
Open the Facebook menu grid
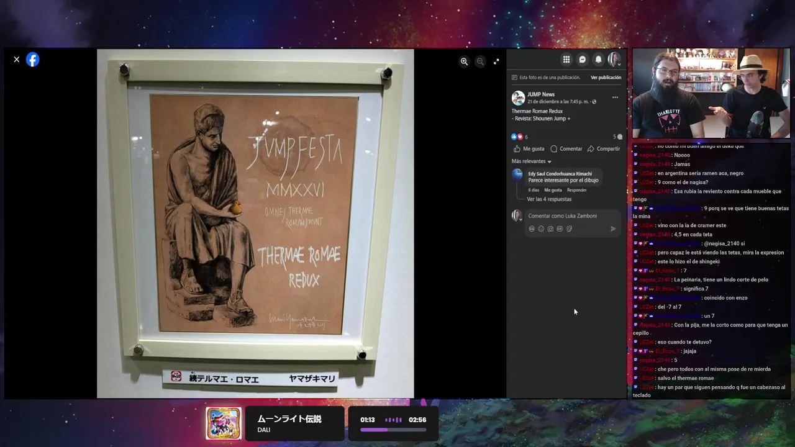(566, 60)
